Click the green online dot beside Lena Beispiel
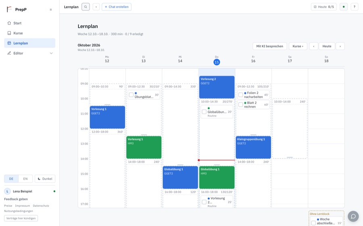Viewport: 363px width, 226px height. [54, 191]
